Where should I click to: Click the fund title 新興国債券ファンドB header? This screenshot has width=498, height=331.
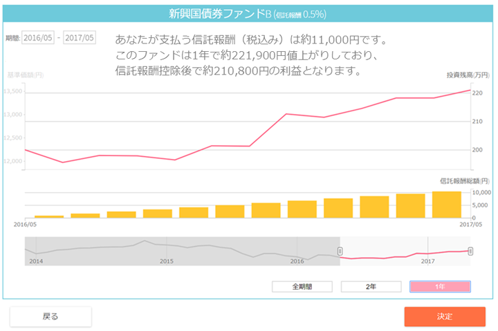[217, 14]
